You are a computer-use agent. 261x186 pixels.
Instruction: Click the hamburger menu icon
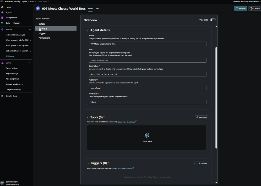(2, 2)
